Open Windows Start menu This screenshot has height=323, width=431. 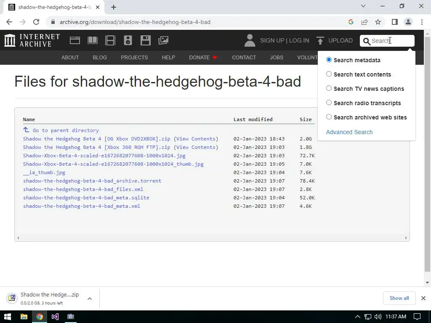point(8,317)
